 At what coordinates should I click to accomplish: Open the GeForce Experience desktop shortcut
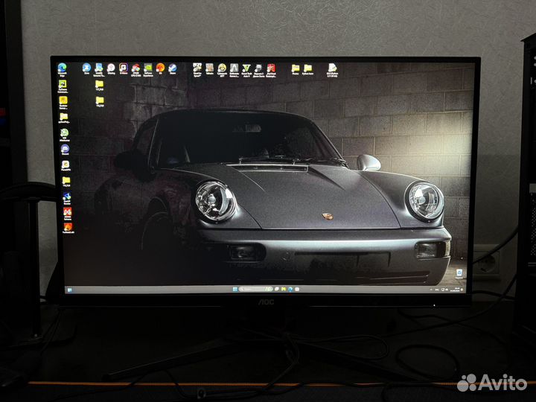click(148, 70)
